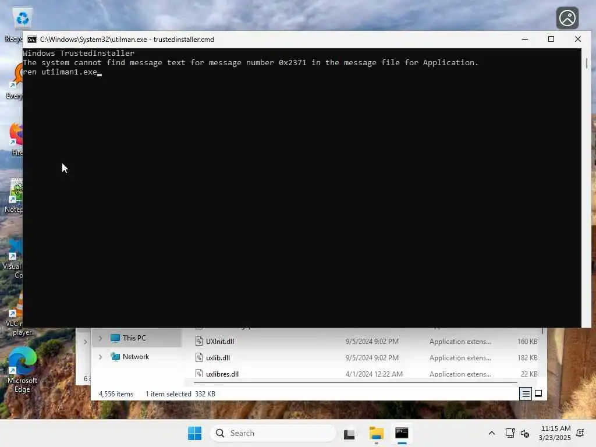Expand Network in Explorer navigation pane
The height and width of the screenshot is (447, 596).
(x=100, y=357)
